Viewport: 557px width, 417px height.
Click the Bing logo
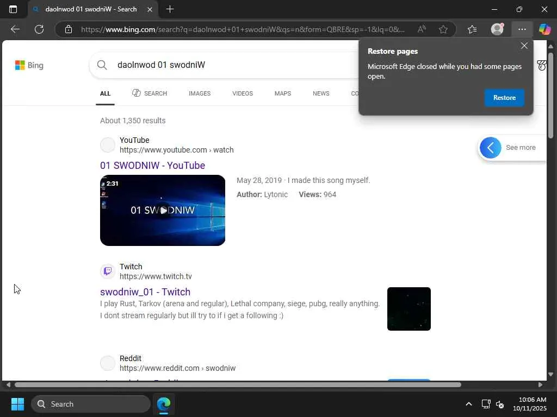(x=29, y=65)
